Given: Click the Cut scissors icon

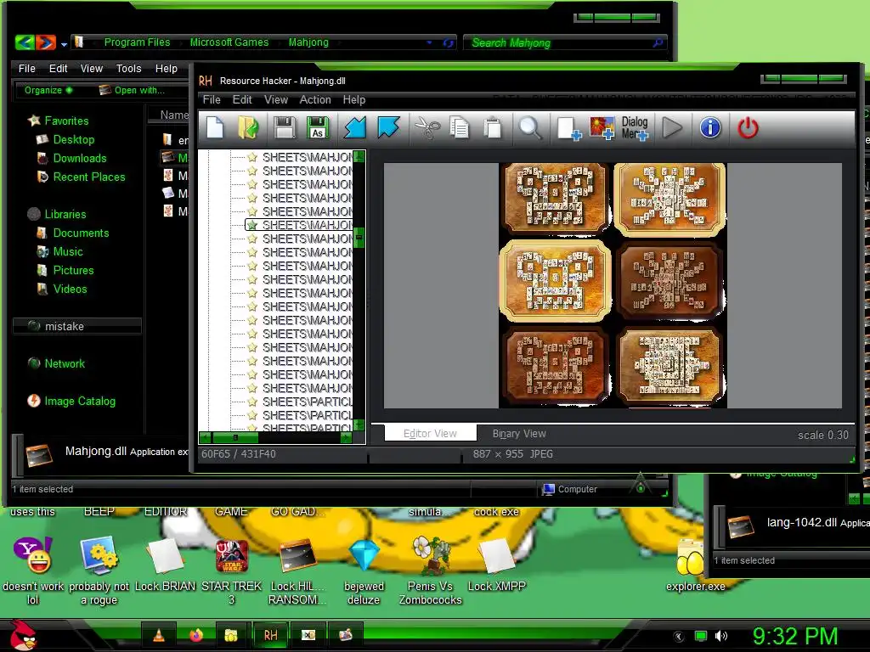Looking at the screenshot, I should tap(427, 128).
